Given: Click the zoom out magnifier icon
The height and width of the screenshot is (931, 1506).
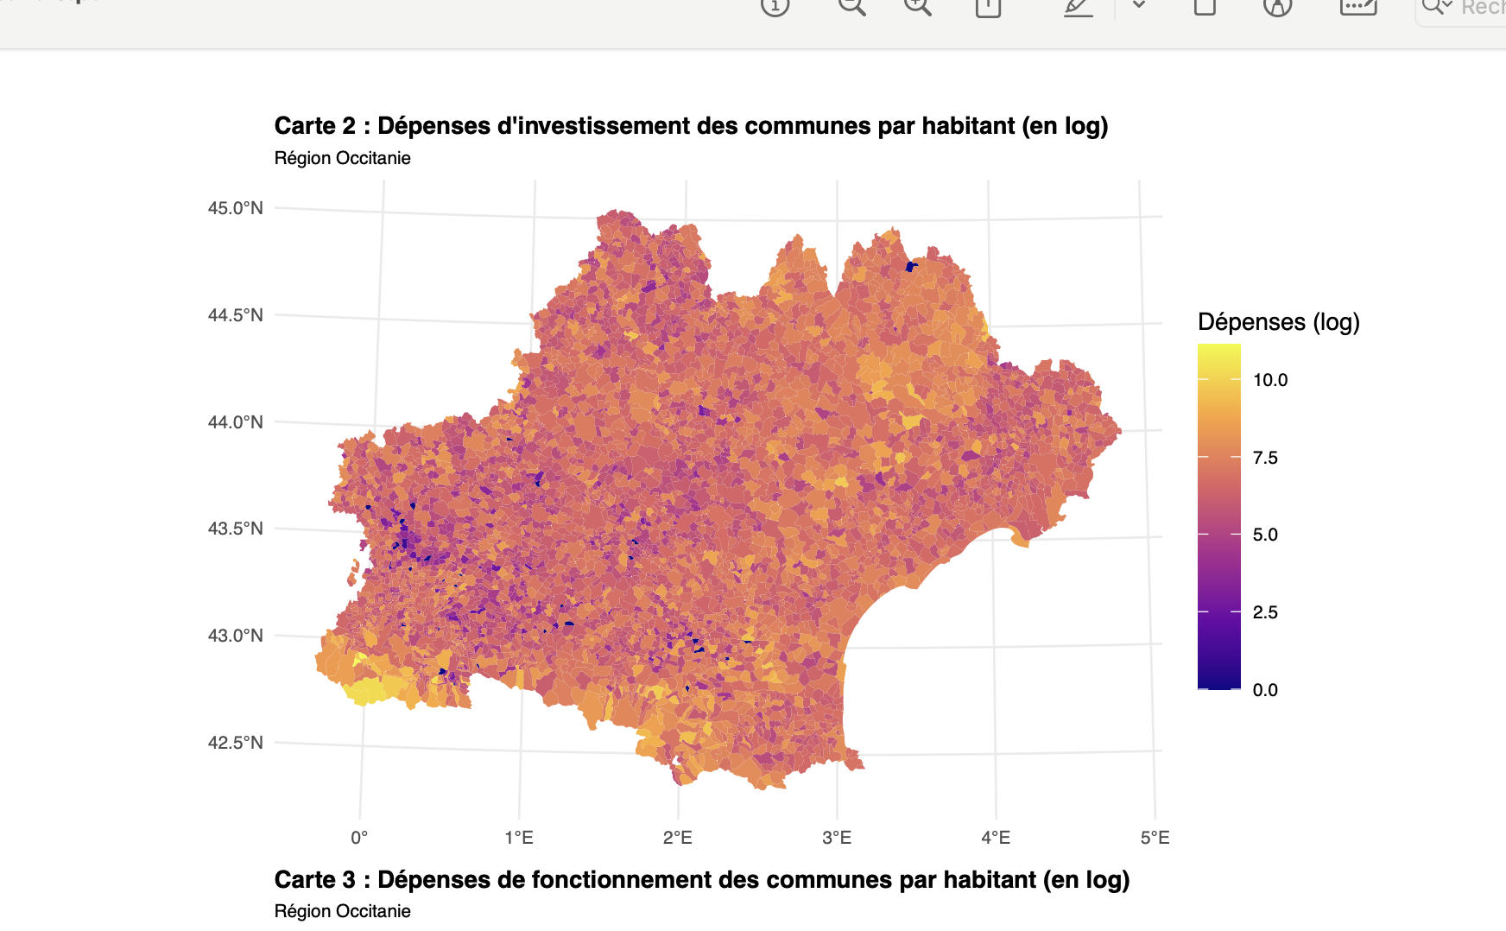Looking at the screenshot, I should coord(851,5).
